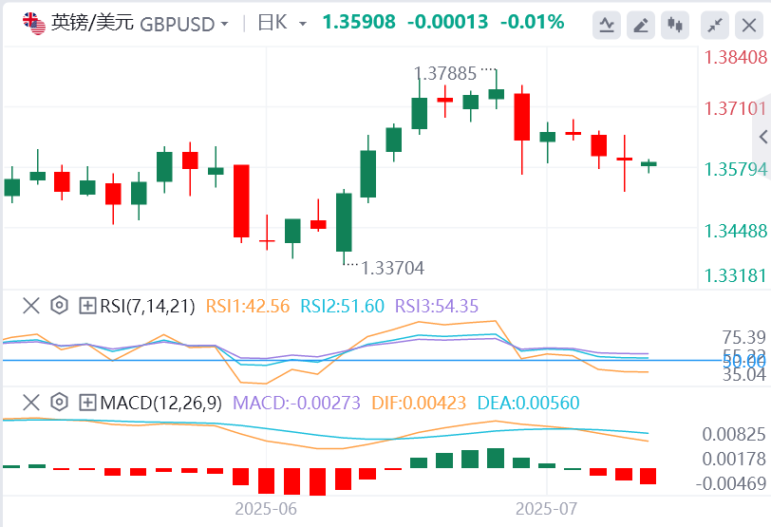The height and width of the screenshot is (527, 771).
Task: Click the high label 1.37885
Action: coord(445,74)
